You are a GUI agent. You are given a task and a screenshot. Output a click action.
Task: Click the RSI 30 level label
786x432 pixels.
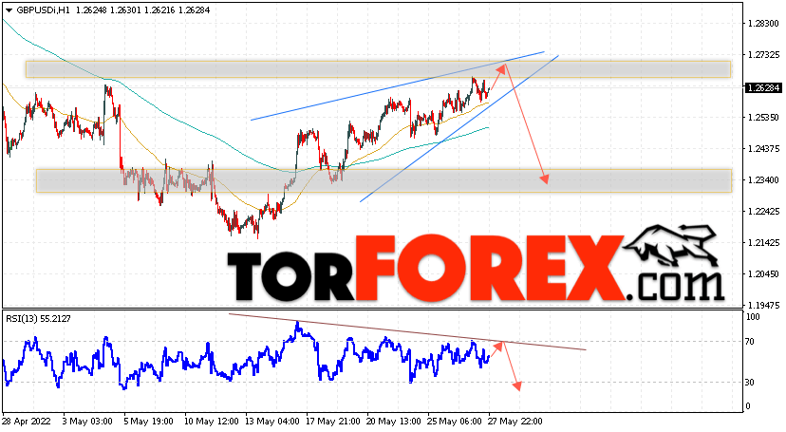(750, 383)
